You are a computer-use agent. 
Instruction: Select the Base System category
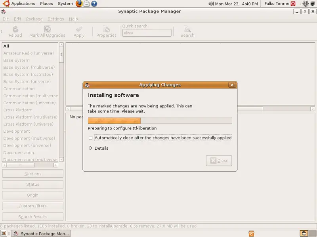point(31,60)
